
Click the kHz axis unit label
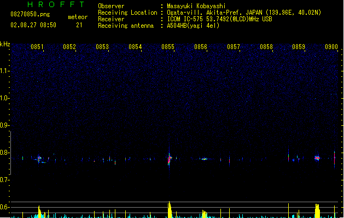(x=5, y=44)
